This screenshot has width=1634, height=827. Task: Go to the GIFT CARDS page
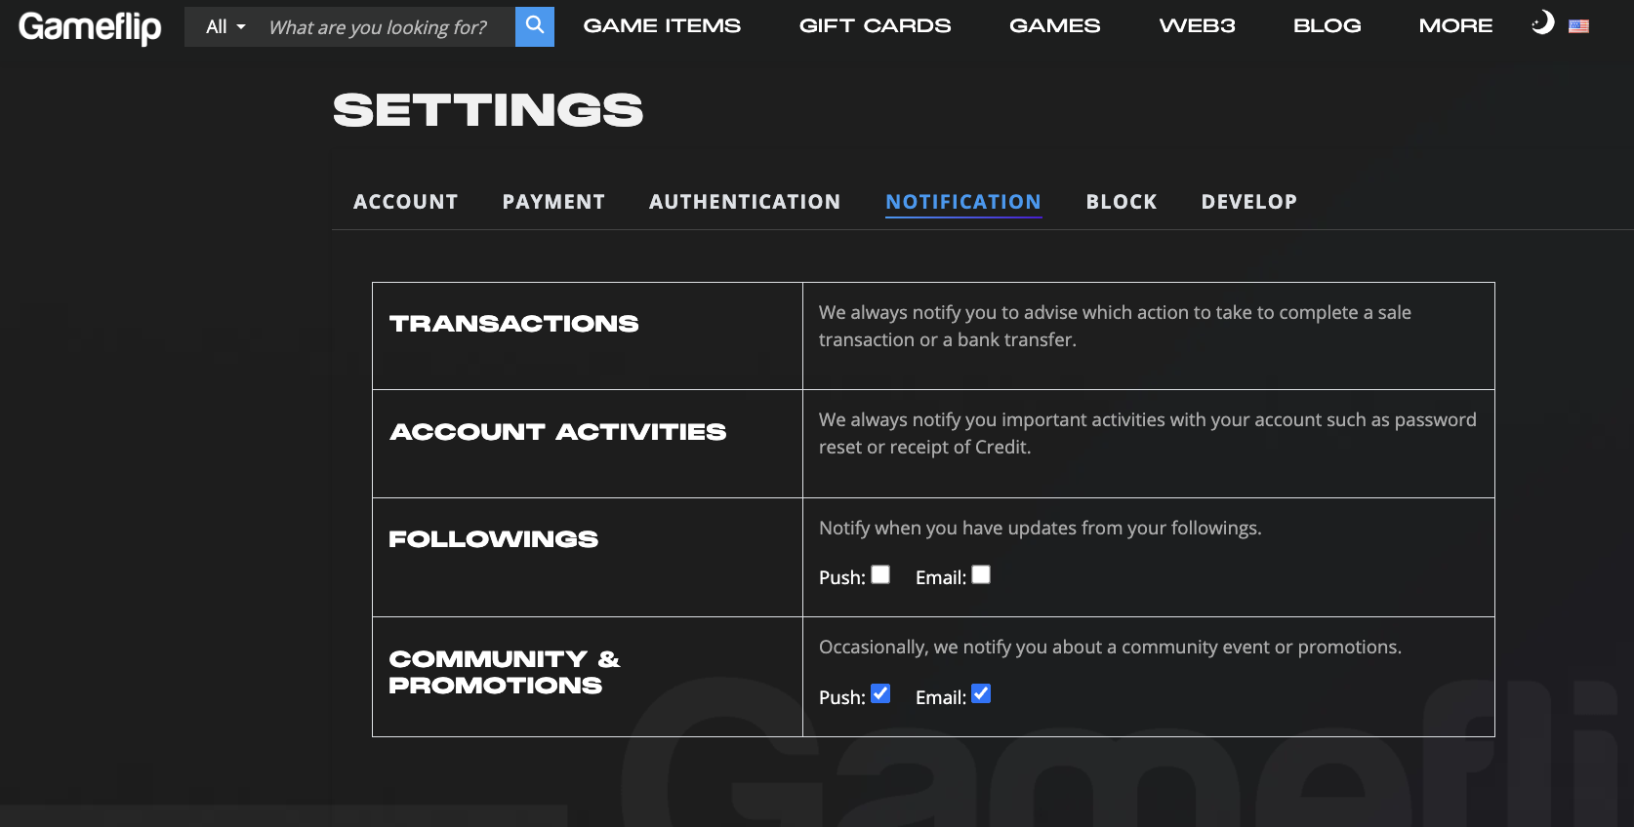pos(875,26)
